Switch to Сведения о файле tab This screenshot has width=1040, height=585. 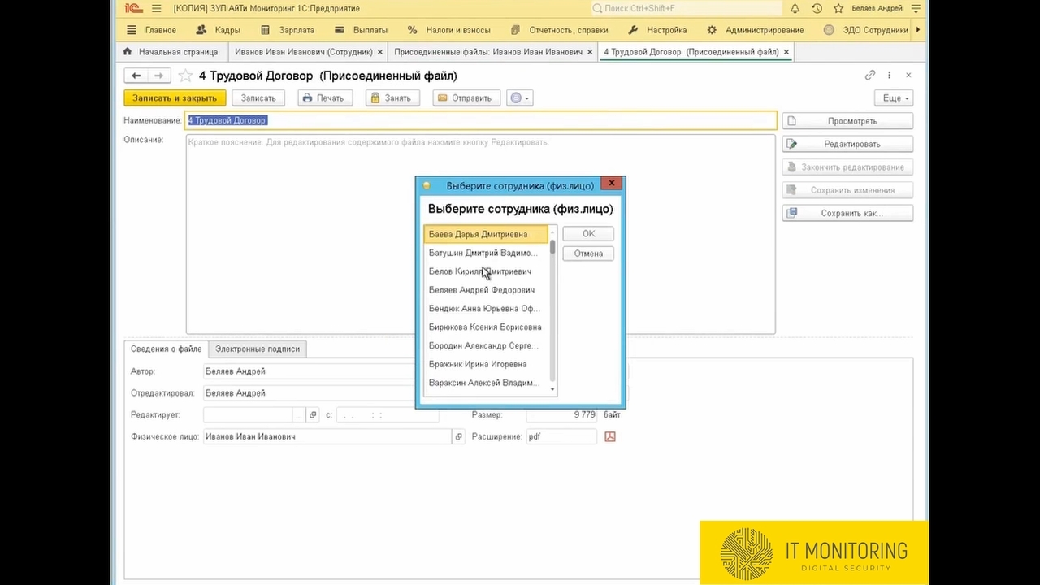click(166, 349)
